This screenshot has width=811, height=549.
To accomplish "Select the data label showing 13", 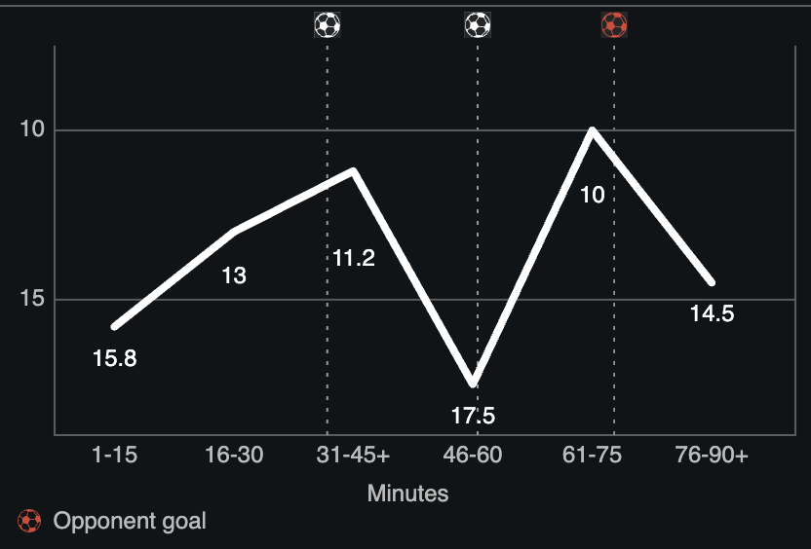I will click(x=234, y=275).
